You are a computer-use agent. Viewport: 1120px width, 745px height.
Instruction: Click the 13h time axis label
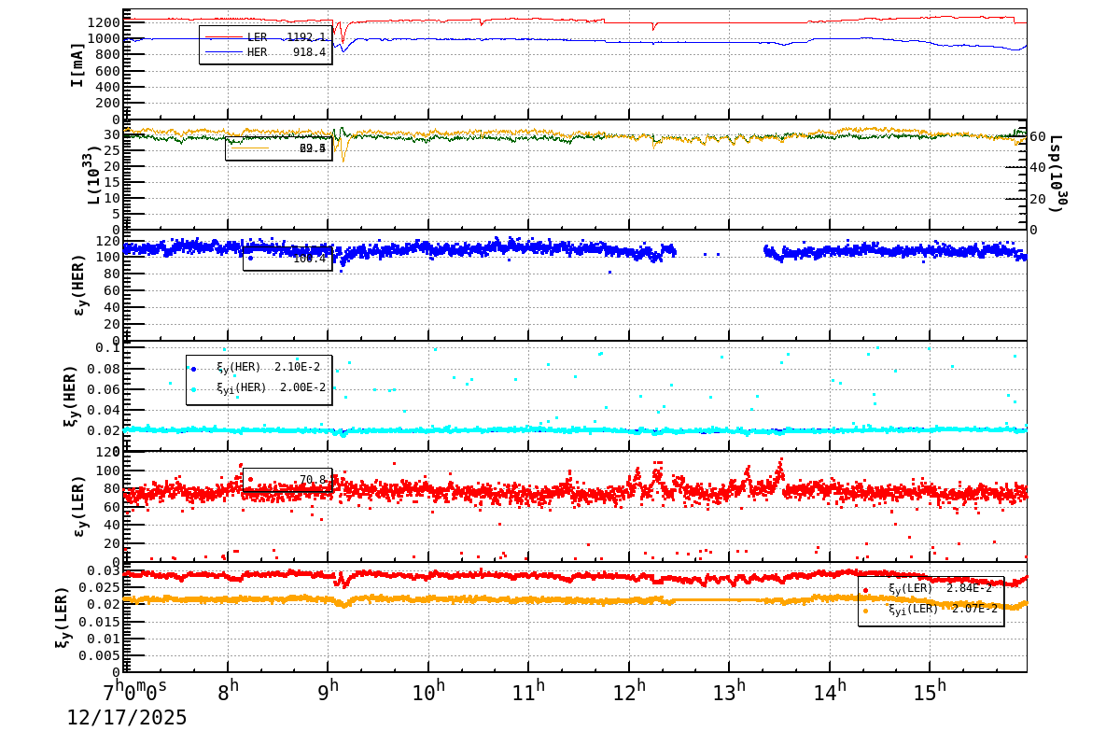(730, 692)
